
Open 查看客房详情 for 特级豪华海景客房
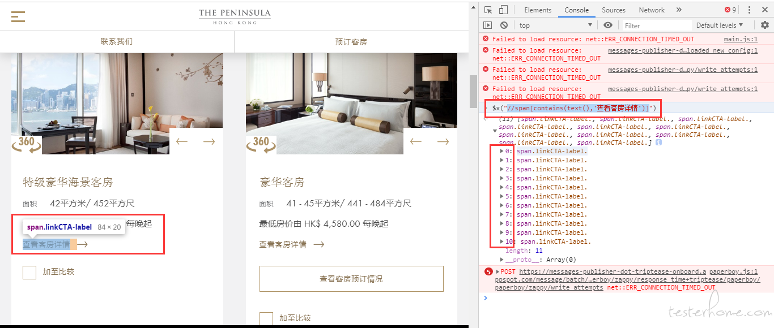[x=55, y=245]
